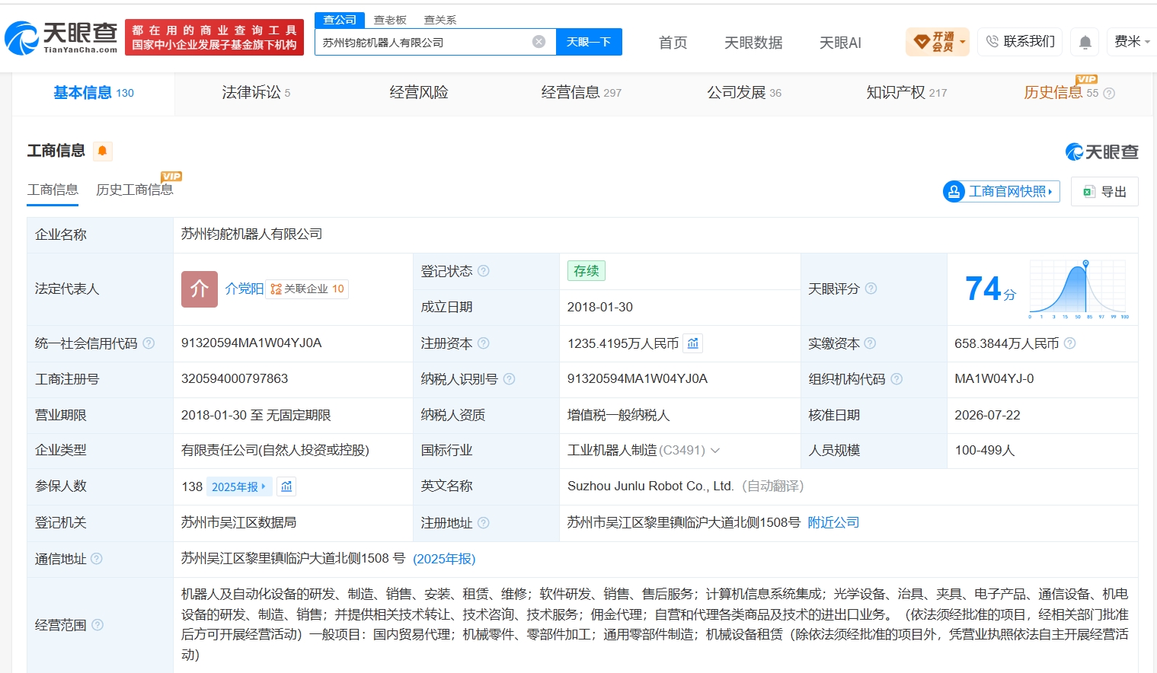Screen dimensions: 1157x673
Task: Click the TianYanCha logo
Action: (62, 38)
